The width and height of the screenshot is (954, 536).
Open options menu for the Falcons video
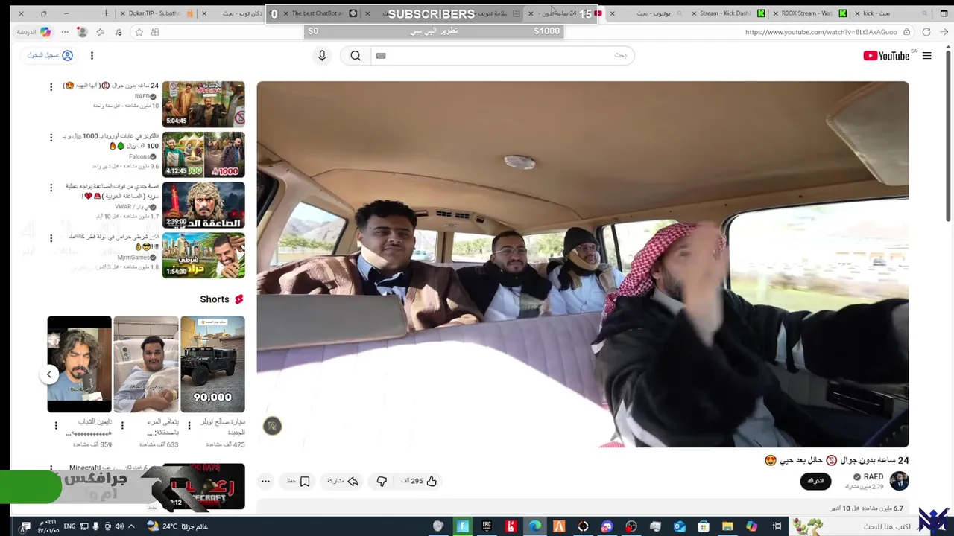(51, 138)
